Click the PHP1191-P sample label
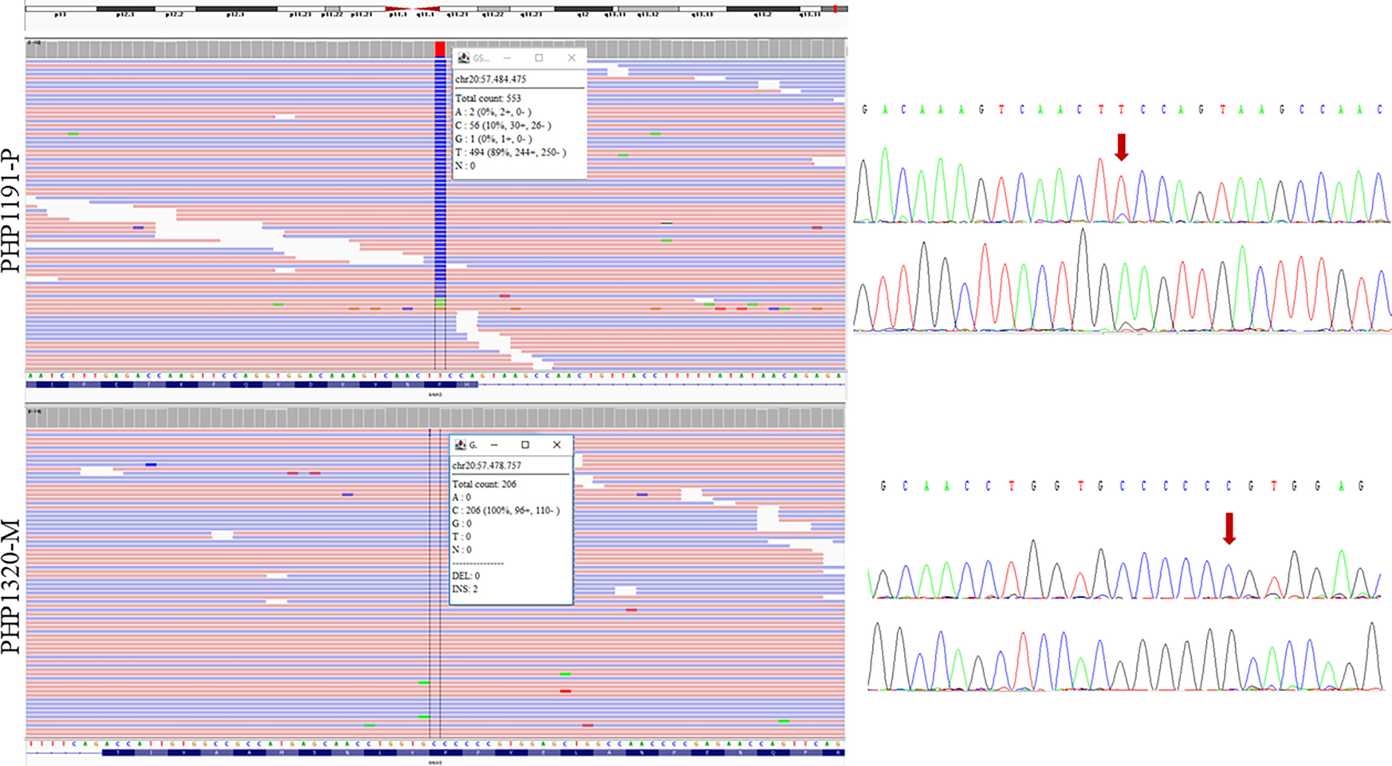1392x766 pixels. [x=11, y=211]
